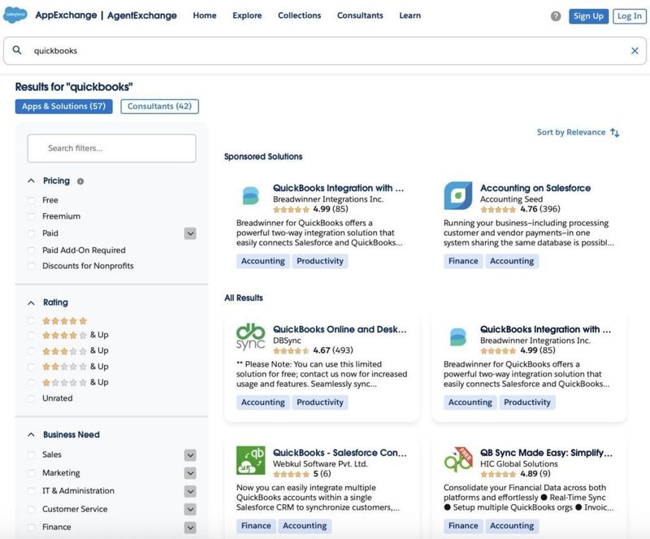Open the Learn menu
This screenshot has width=650, height=539.
tap(410, 15)
